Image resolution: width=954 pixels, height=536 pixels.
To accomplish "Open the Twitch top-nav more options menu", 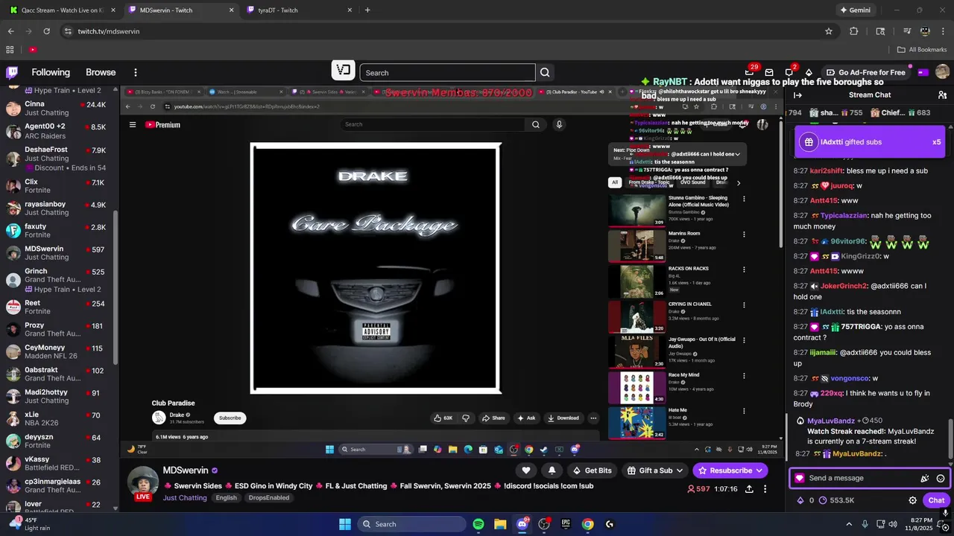I will (x=136, y=72).
